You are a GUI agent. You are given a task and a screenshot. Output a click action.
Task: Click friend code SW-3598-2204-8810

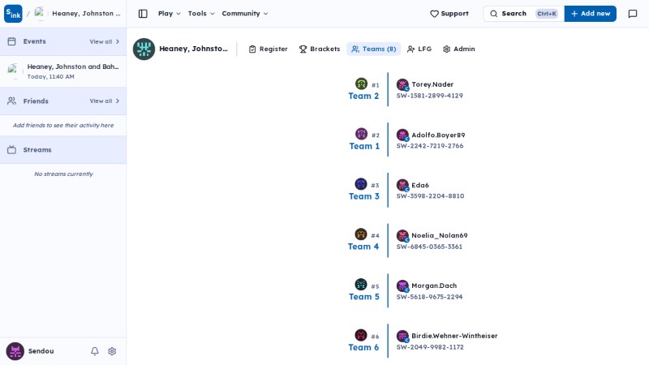coord(431,196)
